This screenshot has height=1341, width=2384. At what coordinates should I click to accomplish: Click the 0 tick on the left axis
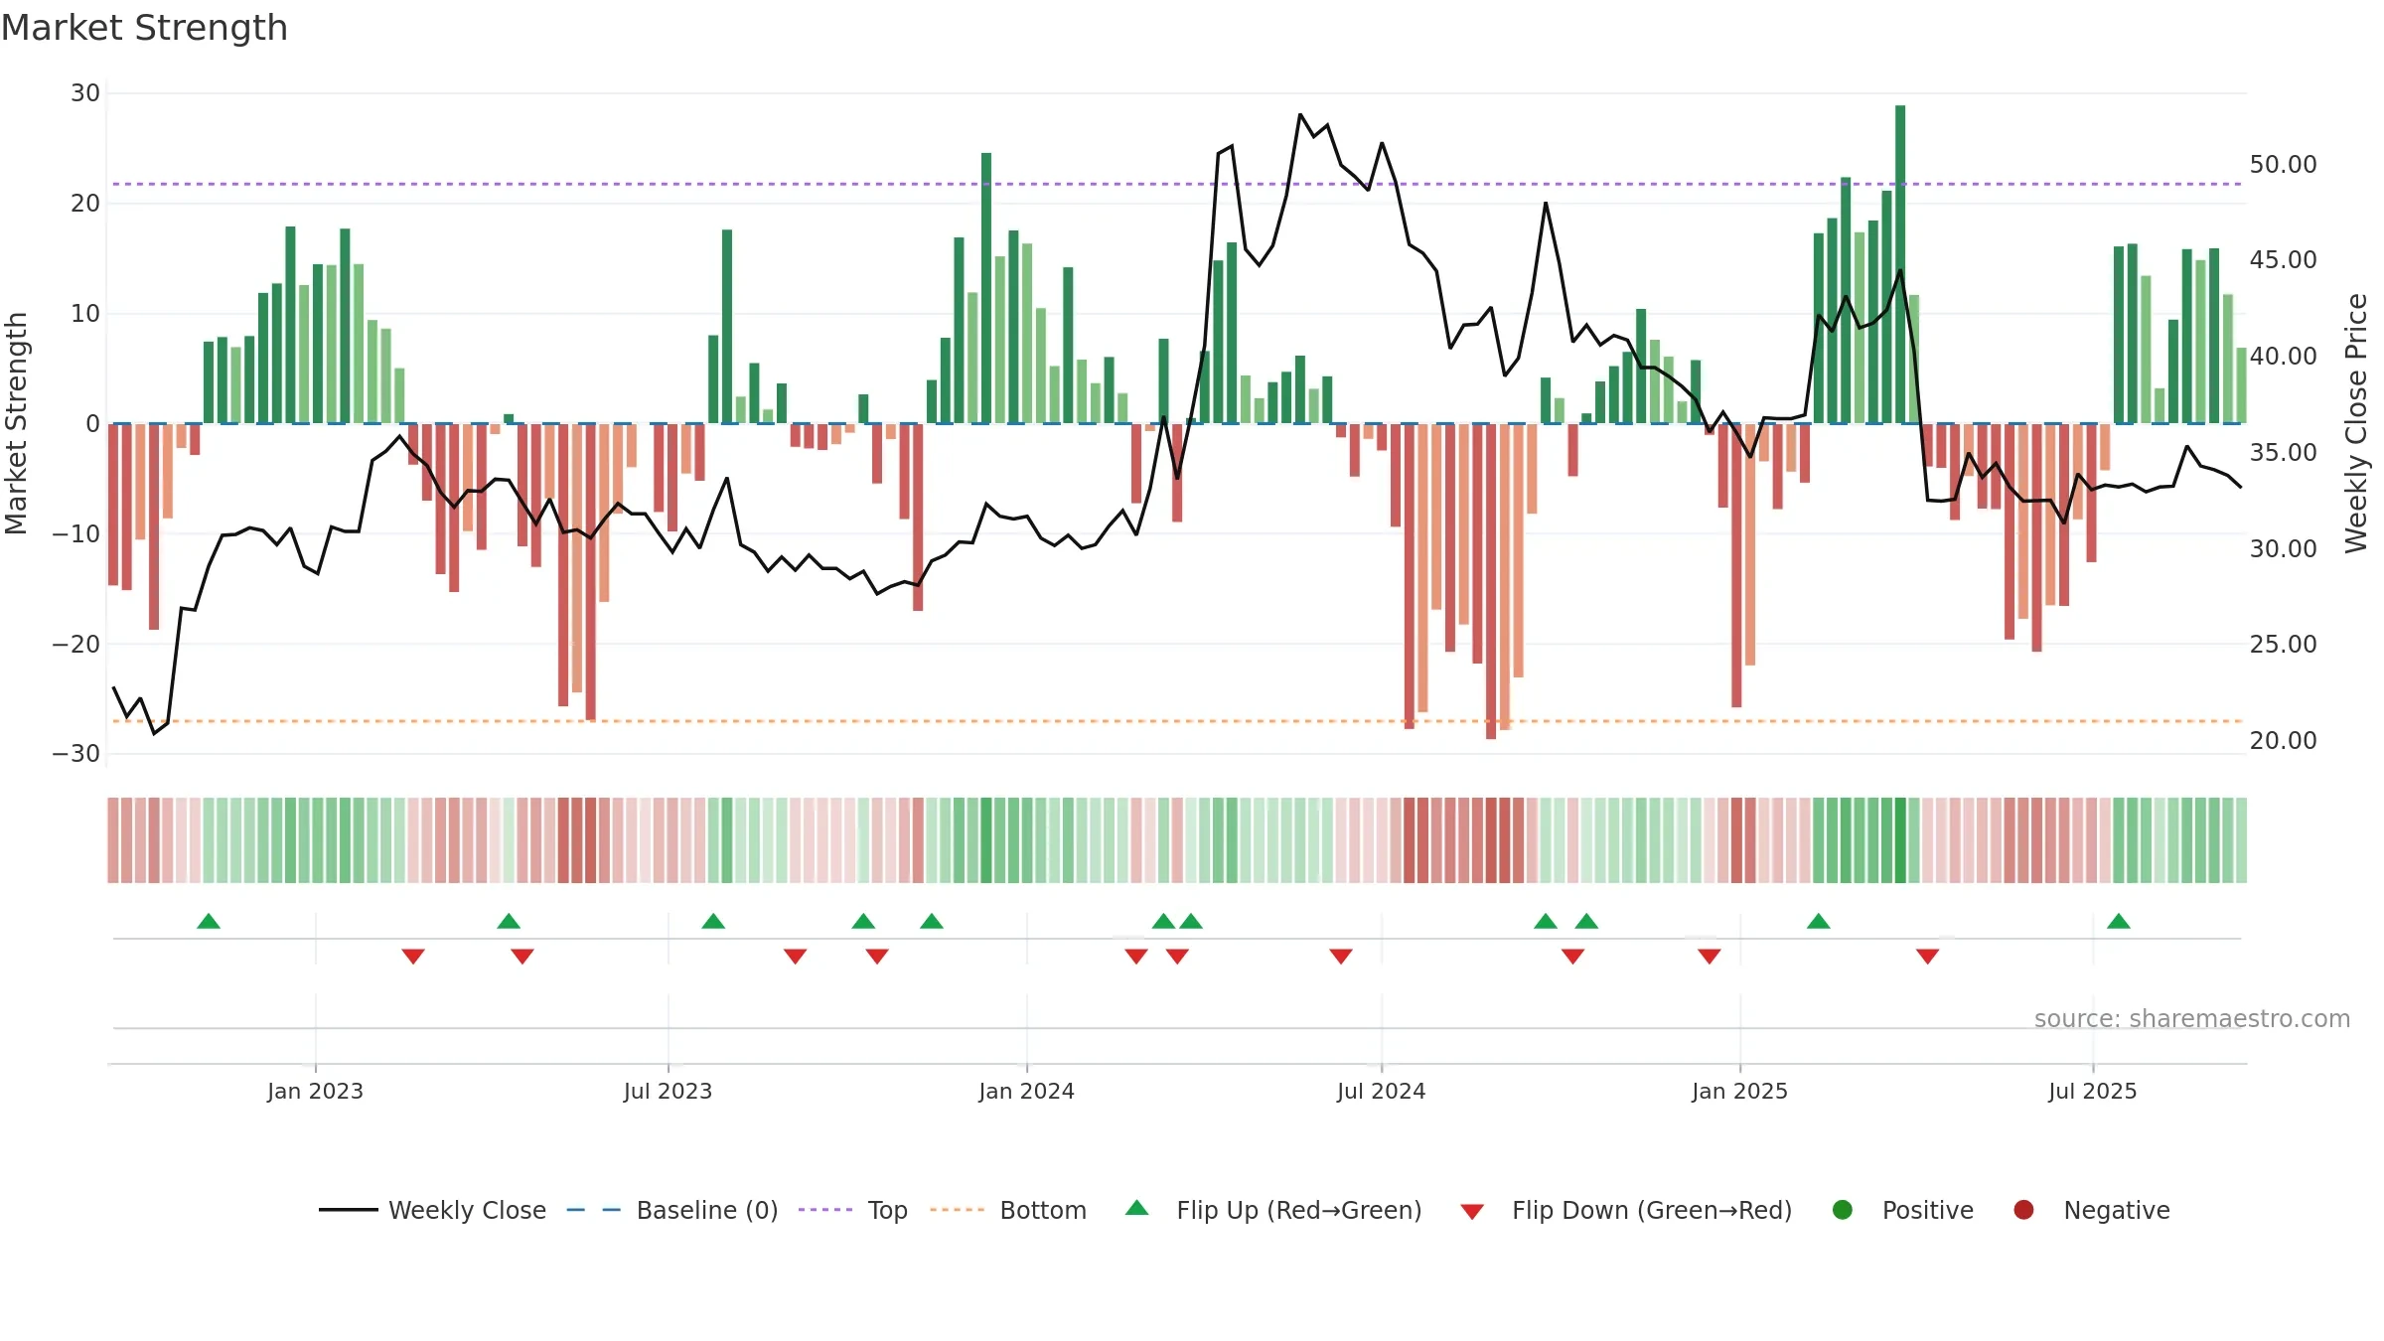pyautogui.click(x=92, y=424)
